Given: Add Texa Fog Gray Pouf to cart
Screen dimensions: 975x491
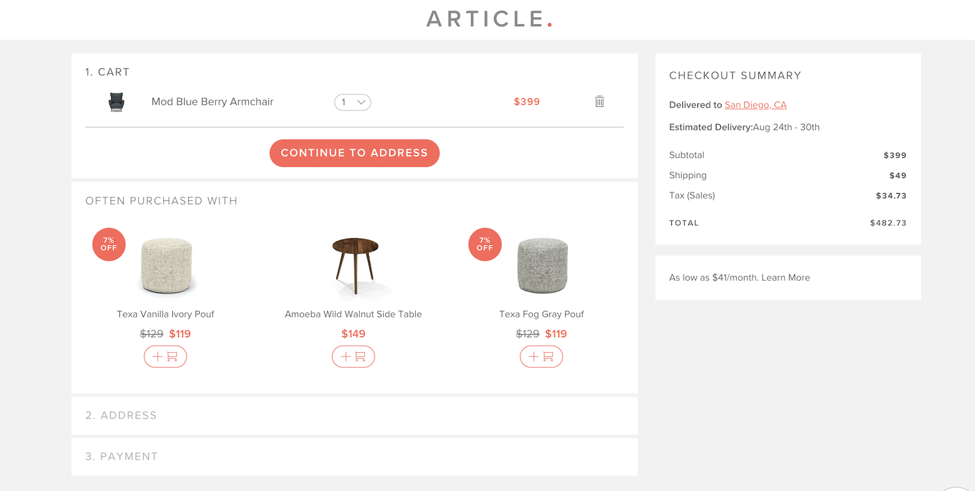Looking at the screenshot, I should [542, 357].
